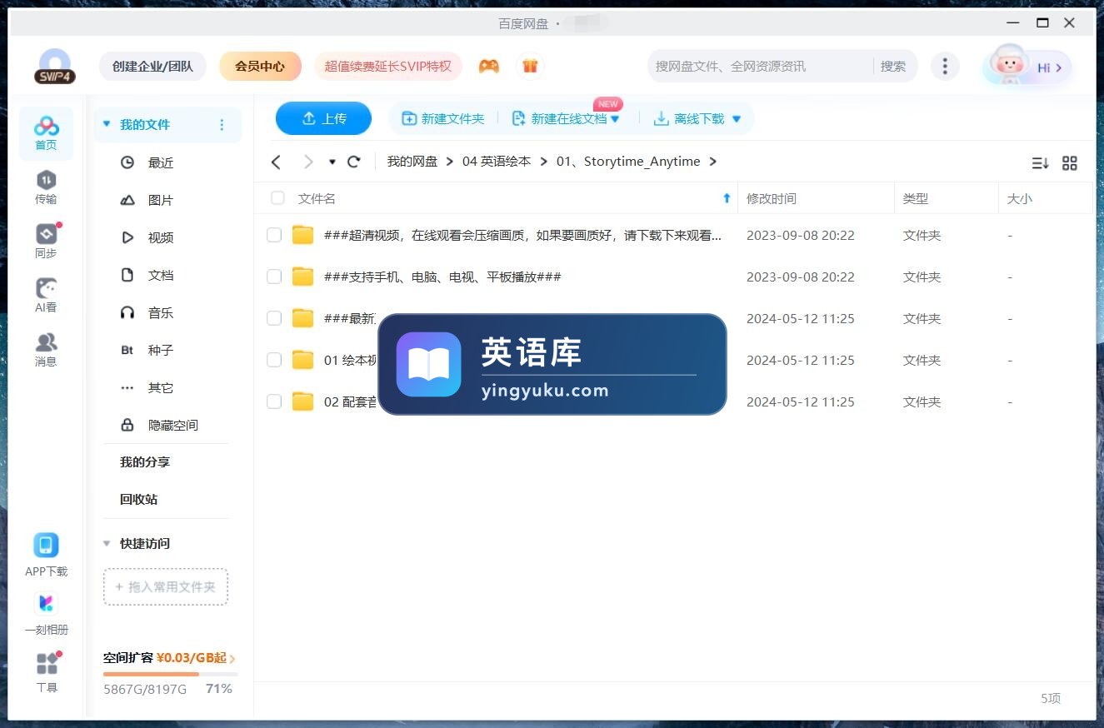Click the Hi mascot profile badge
Image resolution: width=1104 pixels, height=728 pixels.
click(1027, 67)
